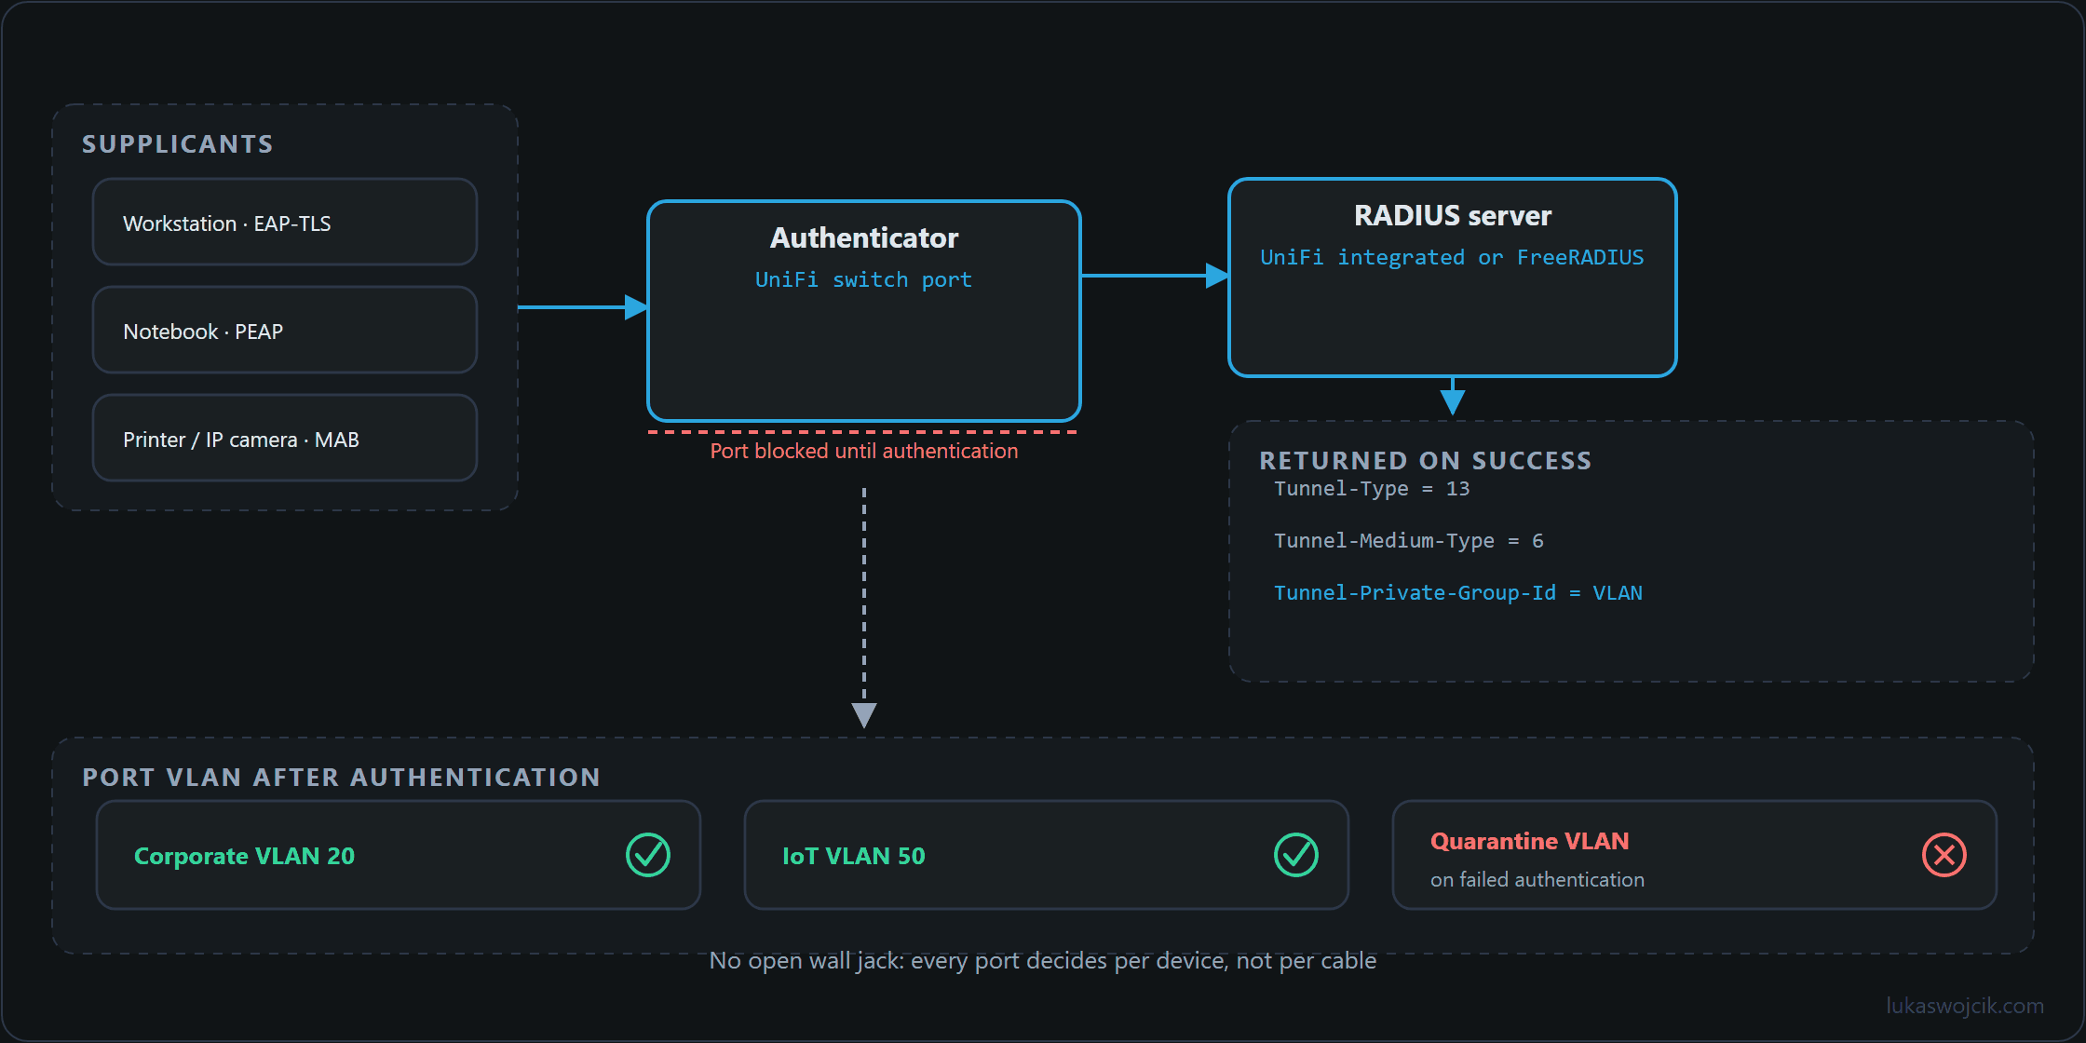Click the RETURNED ON SUCCESS heading

1426,461
